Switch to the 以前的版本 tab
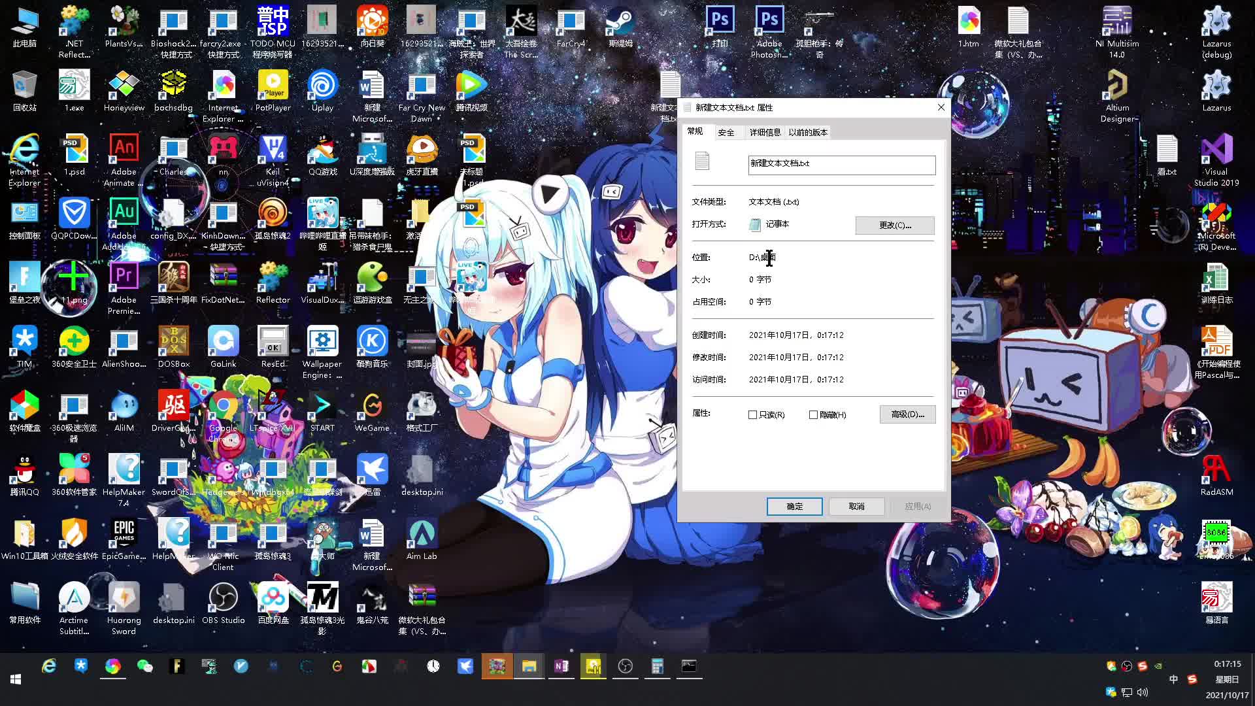Image resolution: width=1255 pixels, height=706 pixels. [807, 133]
